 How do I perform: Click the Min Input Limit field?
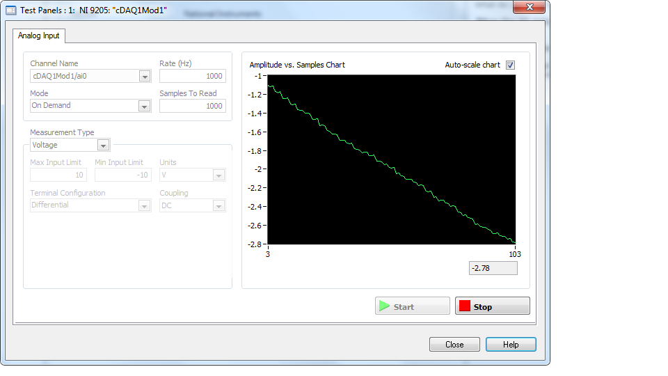pyautogui.click(x=122, y=175)
